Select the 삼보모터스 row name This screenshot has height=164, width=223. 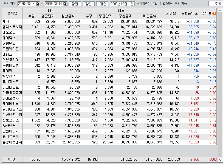pyautogui.click(x=11, y=120)
